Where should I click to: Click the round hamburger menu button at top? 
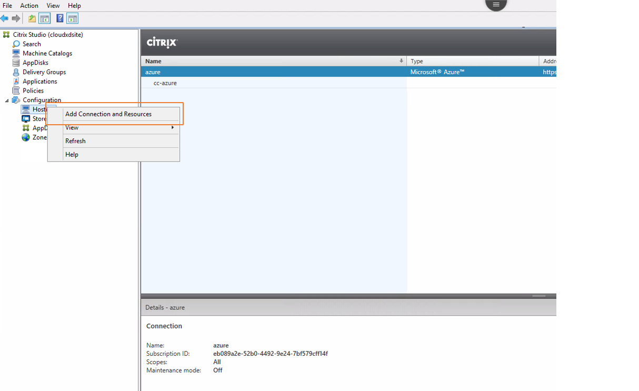click(496, 4)
